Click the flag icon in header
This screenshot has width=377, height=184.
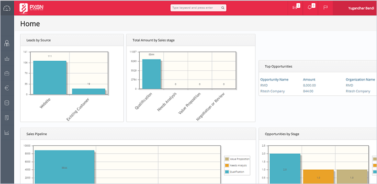pyautogui.click(x=325, y=7)
